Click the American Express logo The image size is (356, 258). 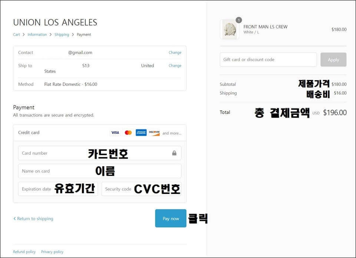coord(141,132)
